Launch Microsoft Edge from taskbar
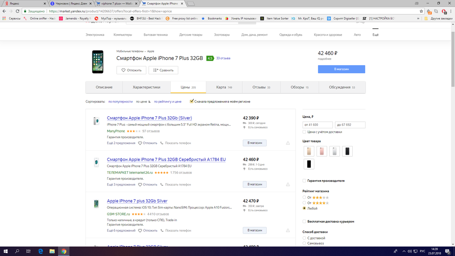 click(x=41, y=251)
